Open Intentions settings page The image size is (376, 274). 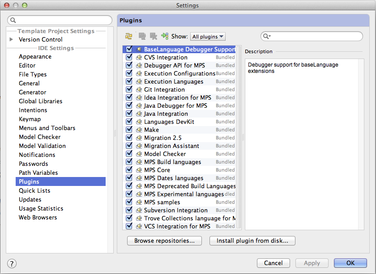33,110
